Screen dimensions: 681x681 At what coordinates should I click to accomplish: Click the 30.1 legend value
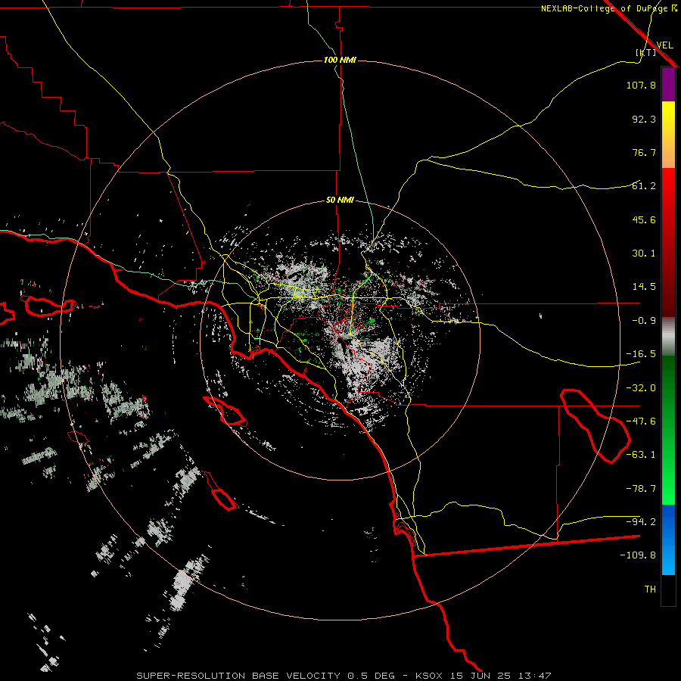[644, 253]
